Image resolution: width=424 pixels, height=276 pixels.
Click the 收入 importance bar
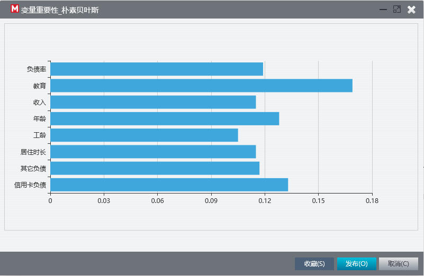click(153, 102)
